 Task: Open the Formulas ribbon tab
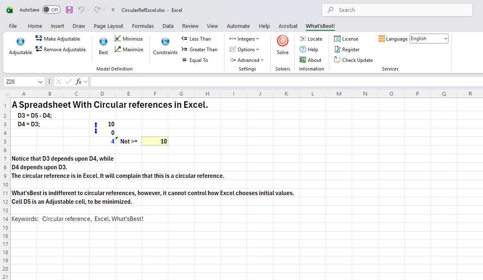pyautogui.click(x=143, y=26)
